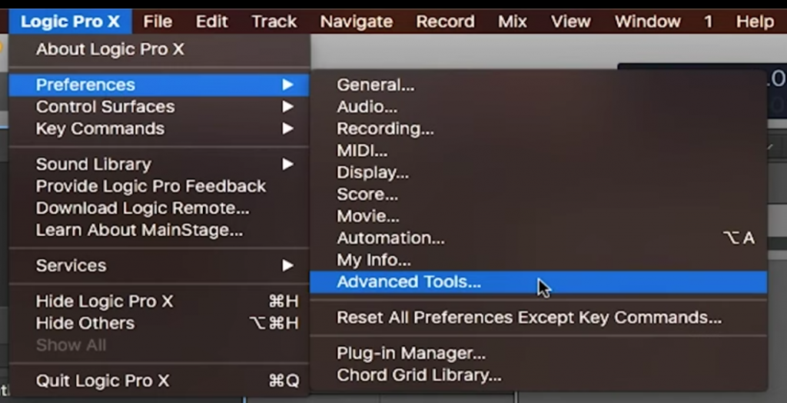
Task: Open the Navigate menu
Action: tap(357, 22)
